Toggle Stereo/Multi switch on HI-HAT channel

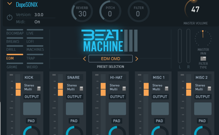[124, 89]
